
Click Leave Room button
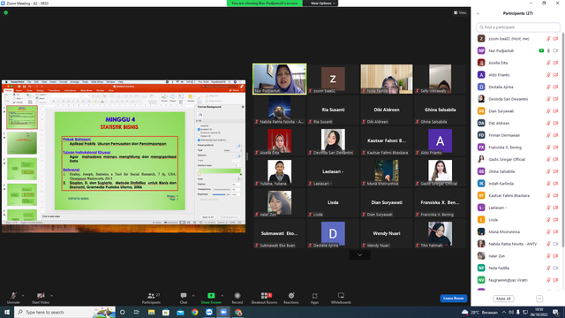tap(453, 299)
